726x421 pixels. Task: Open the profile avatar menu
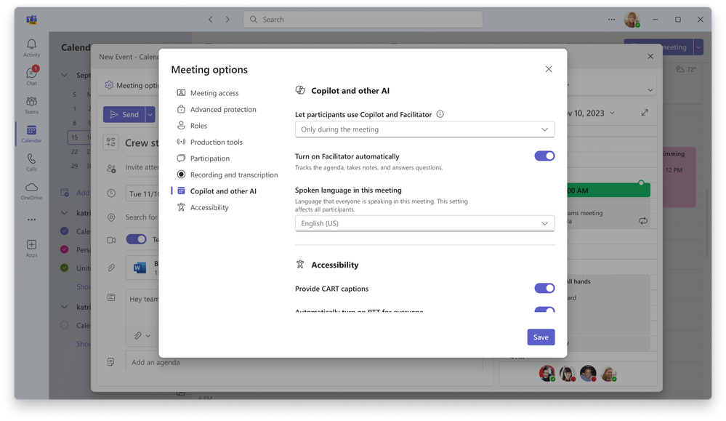(x=632, y=20)
